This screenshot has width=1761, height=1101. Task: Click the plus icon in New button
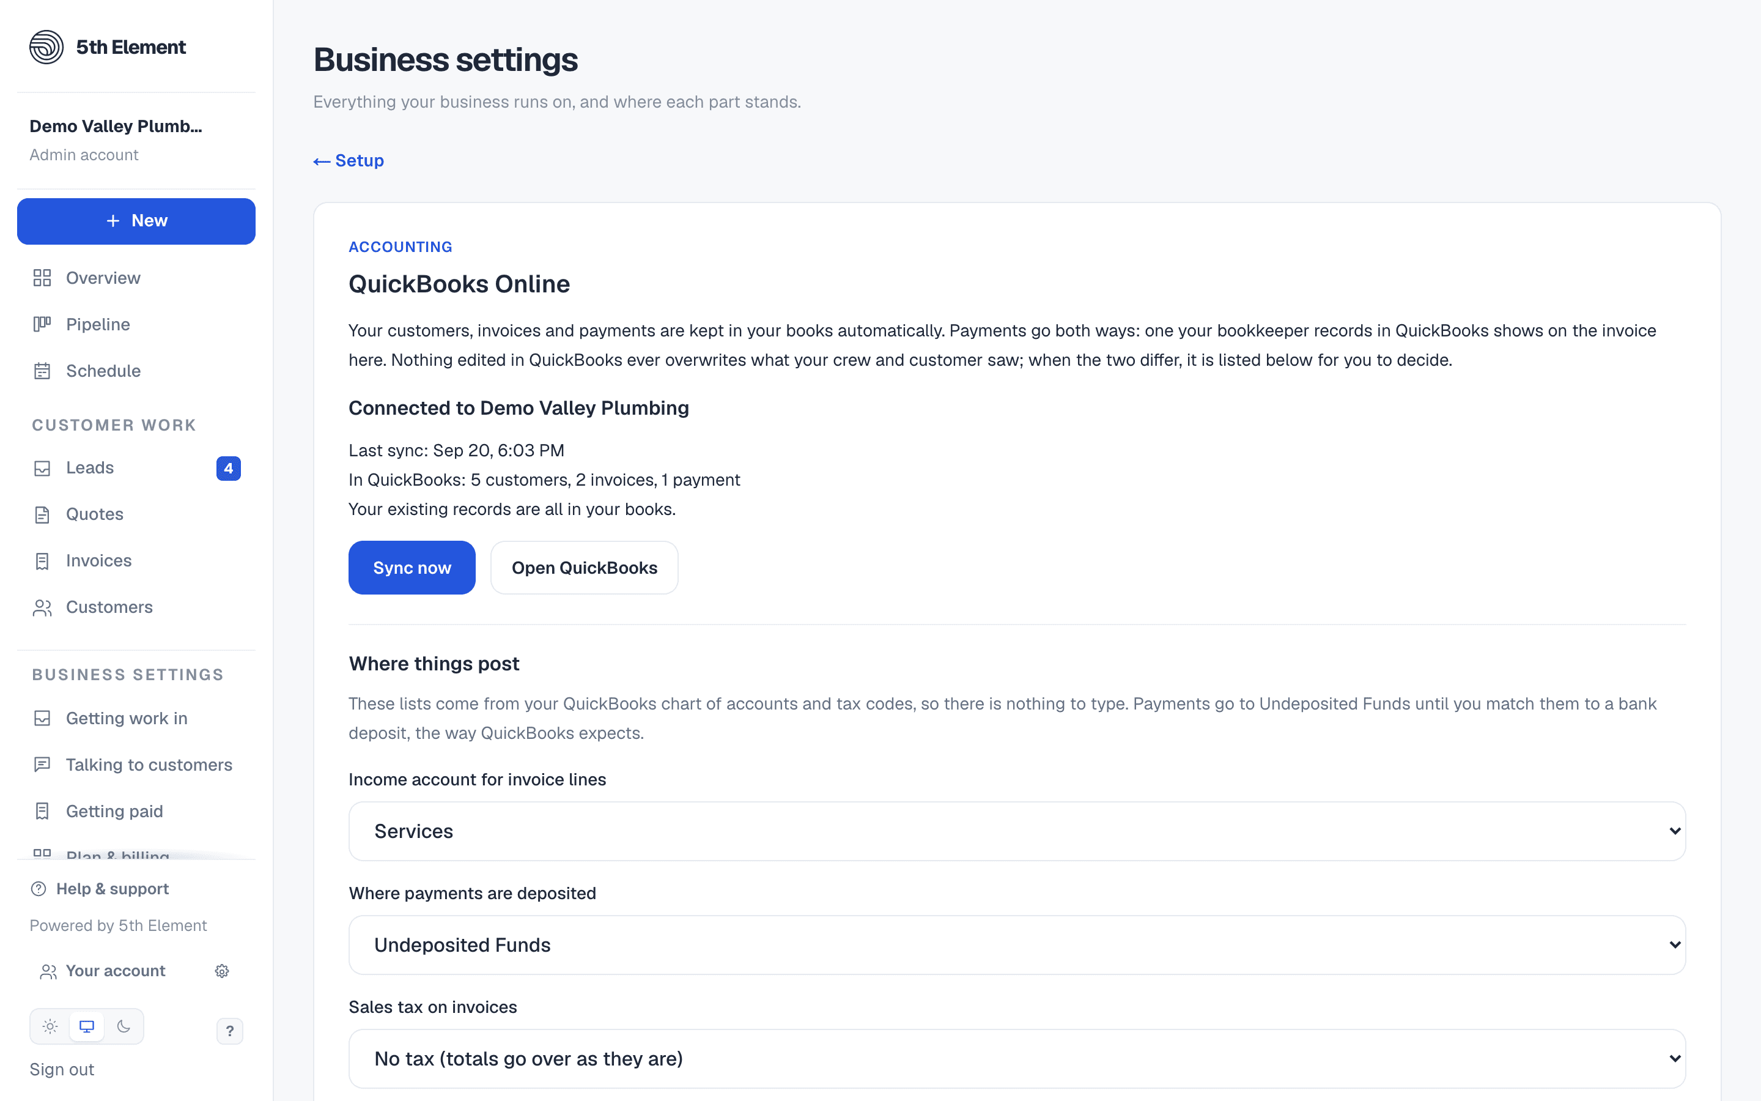(113, 221)
